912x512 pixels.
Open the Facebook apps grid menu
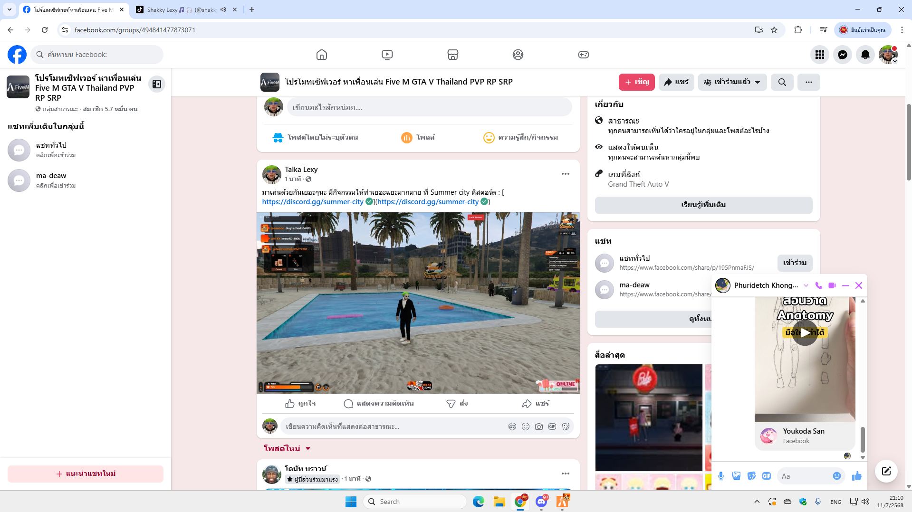click(819, 55)
